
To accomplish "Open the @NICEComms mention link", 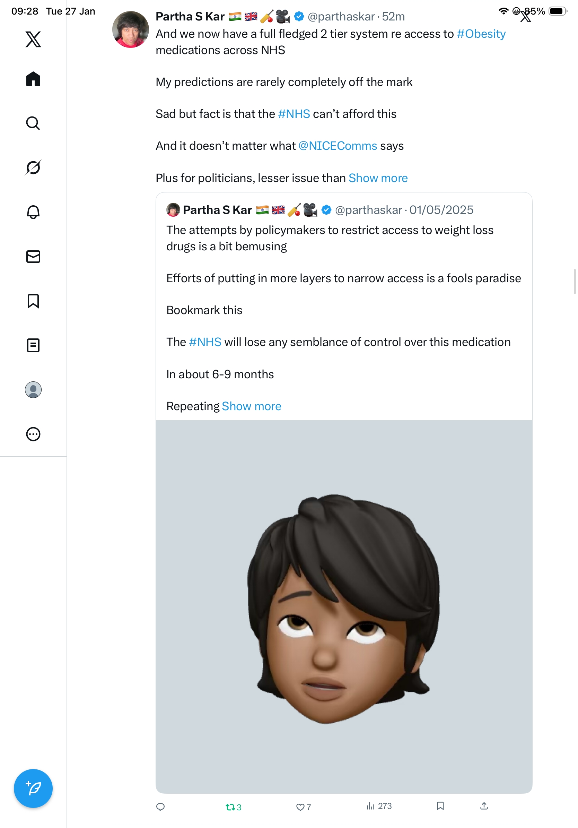I will pyautogui.click(x=338, y=146).
